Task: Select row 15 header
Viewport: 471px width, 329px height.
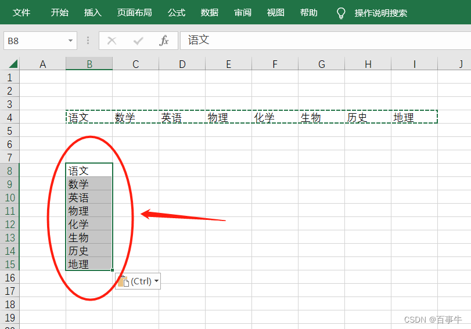Action: point(10,264)
